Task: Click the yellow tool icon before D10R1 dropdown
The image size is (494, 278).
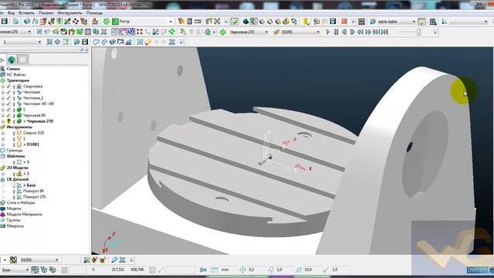Action: click(x=276, y=32)
